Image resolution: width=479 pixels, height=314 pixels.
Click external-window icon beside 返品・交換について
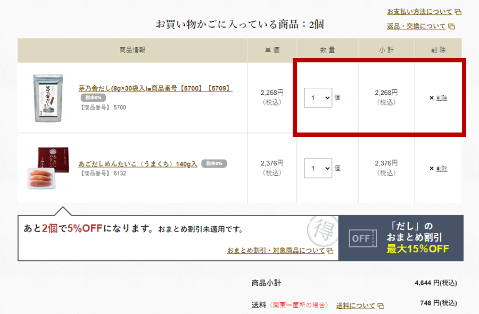[x=451, y=27]
